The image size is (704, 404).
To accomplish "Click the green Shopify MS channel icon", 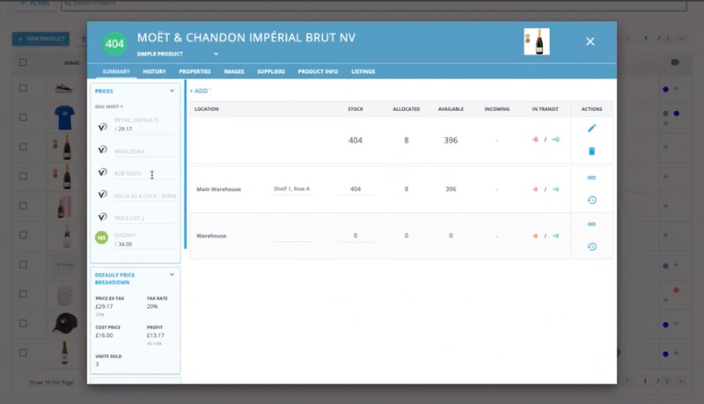I will [x=103, y=239].
